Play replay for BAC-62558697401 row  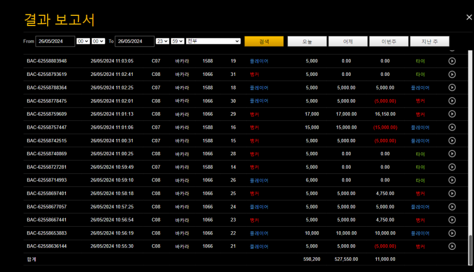coord(452,193)
